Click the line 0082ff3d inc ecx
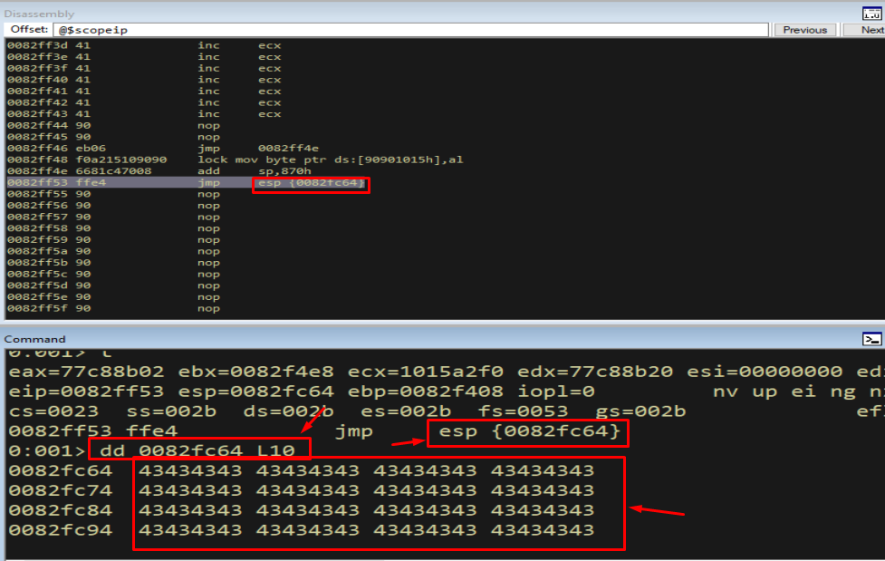This screenshot has width=885, height=561. (x=144, y=45)
